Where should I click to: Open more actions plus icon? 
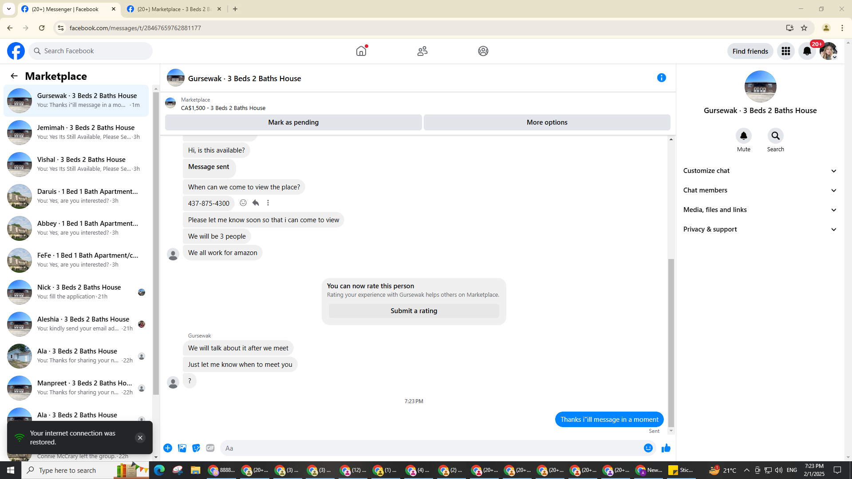tap(168, 448)
